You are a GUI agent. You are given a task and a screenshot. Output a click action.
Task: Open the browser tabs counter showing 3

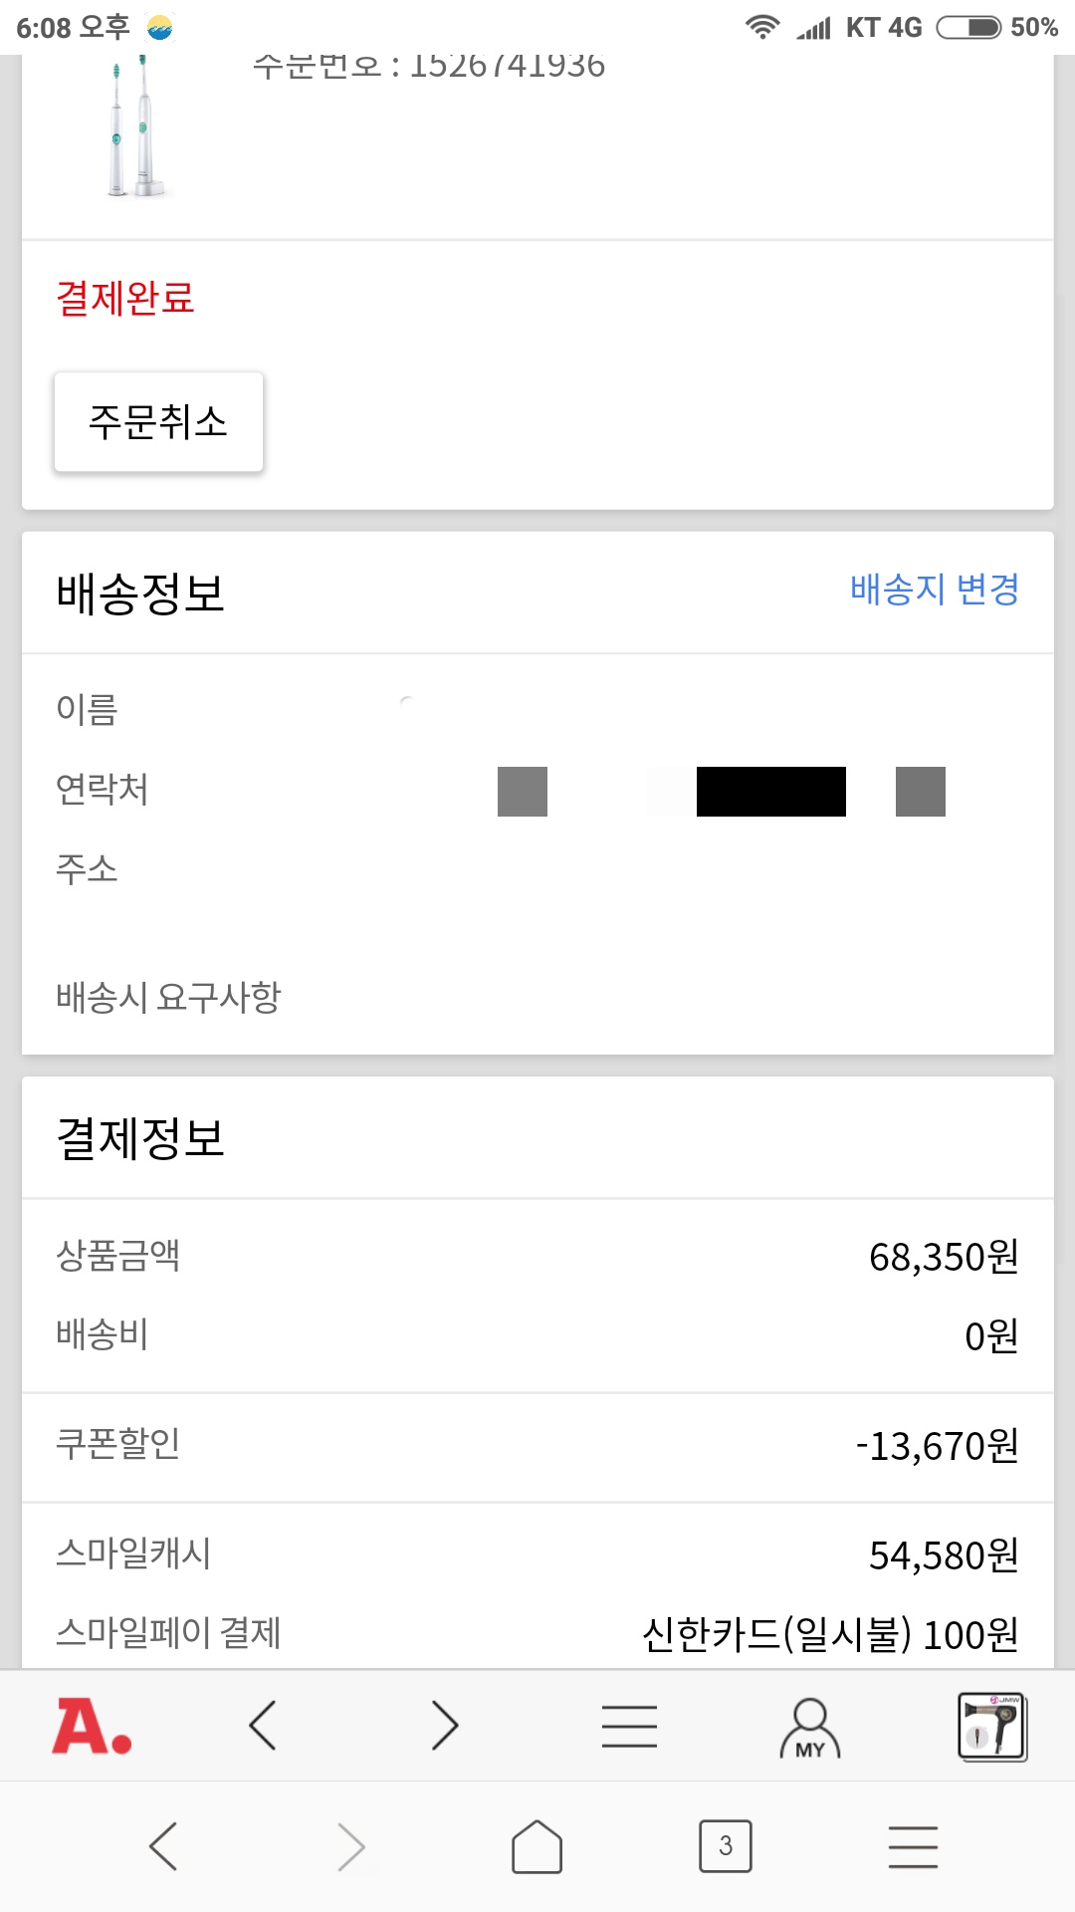point(725,1846)
